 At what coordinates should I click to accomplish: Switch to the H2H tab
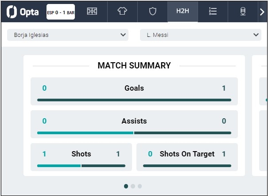pyautogui.click(x=183, y=12)
